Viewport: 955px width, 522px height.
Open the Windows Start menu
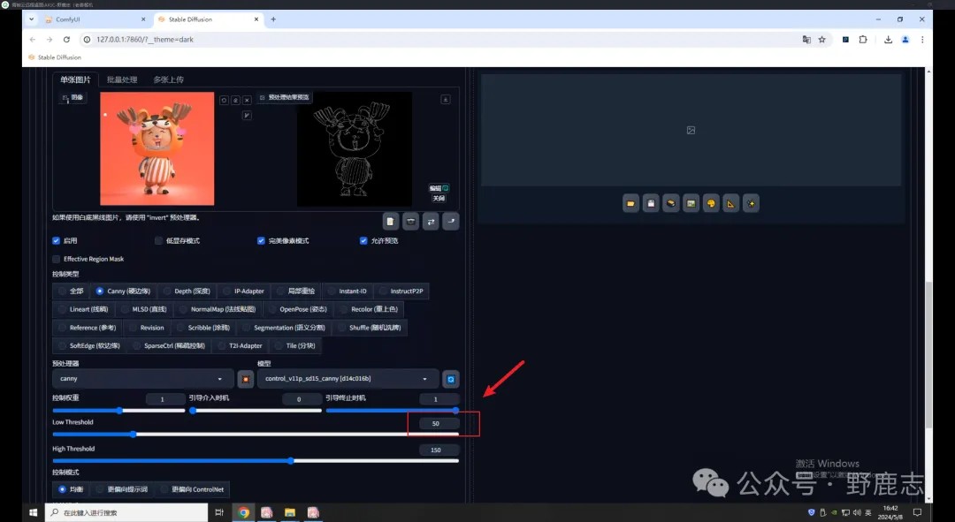tap(33, 512)
